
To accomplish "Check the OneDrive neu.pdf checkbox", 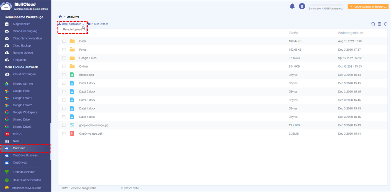I will [64, 133].
